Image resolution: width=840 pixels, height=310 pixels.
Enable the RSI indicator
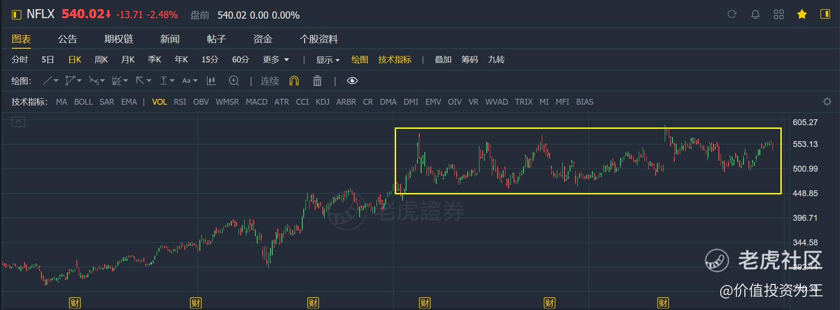(x=180, y=102)
